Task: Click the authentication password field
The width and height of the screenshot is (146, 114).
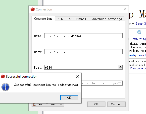Action: click(102, 83)
